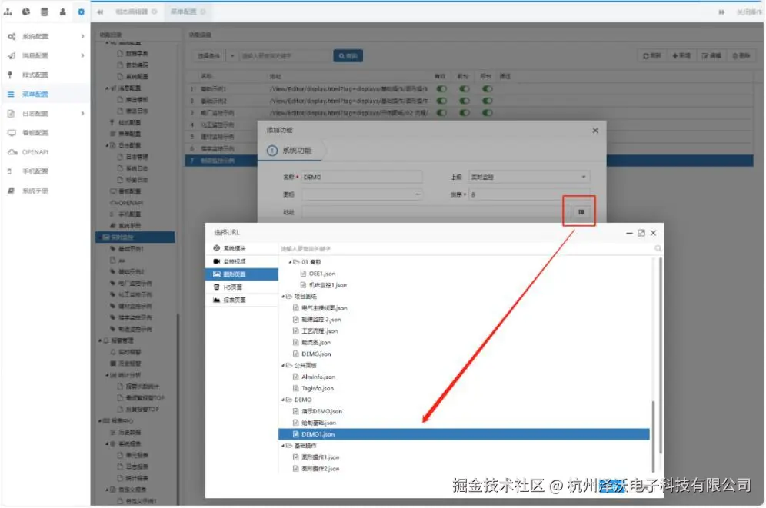Click the 名称 field containing DEMO
The image size is (766, 508).
click(361, 177)
